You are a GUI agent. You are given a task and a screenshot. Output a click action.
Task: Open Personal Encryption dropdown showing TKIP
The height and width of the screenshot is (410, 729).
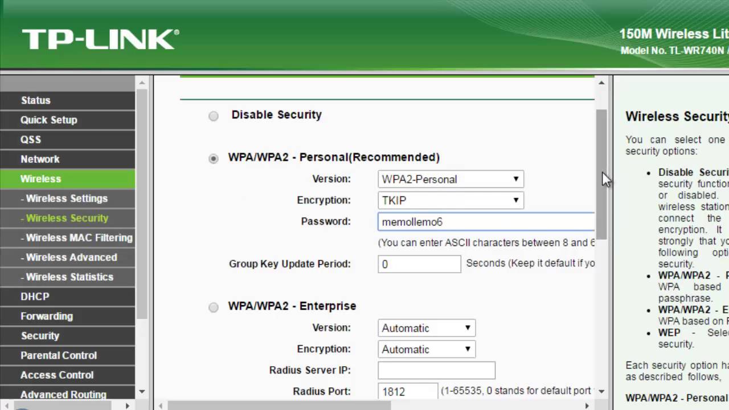[450, 200]
